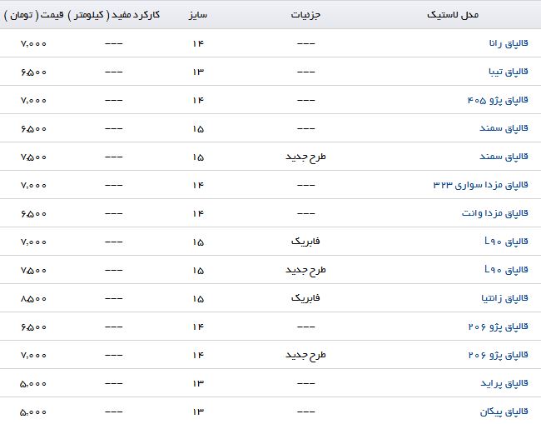This screenshot has height=424, width=541.
Task: Open the قالپاق L۹۰ طرح جدید link
Action: [x=506, y=270]
